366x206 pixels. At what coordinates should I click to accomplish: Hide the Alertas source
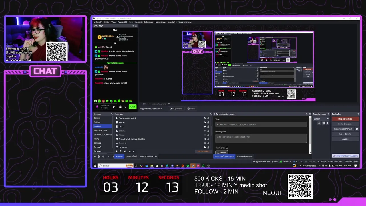(204, 122)
